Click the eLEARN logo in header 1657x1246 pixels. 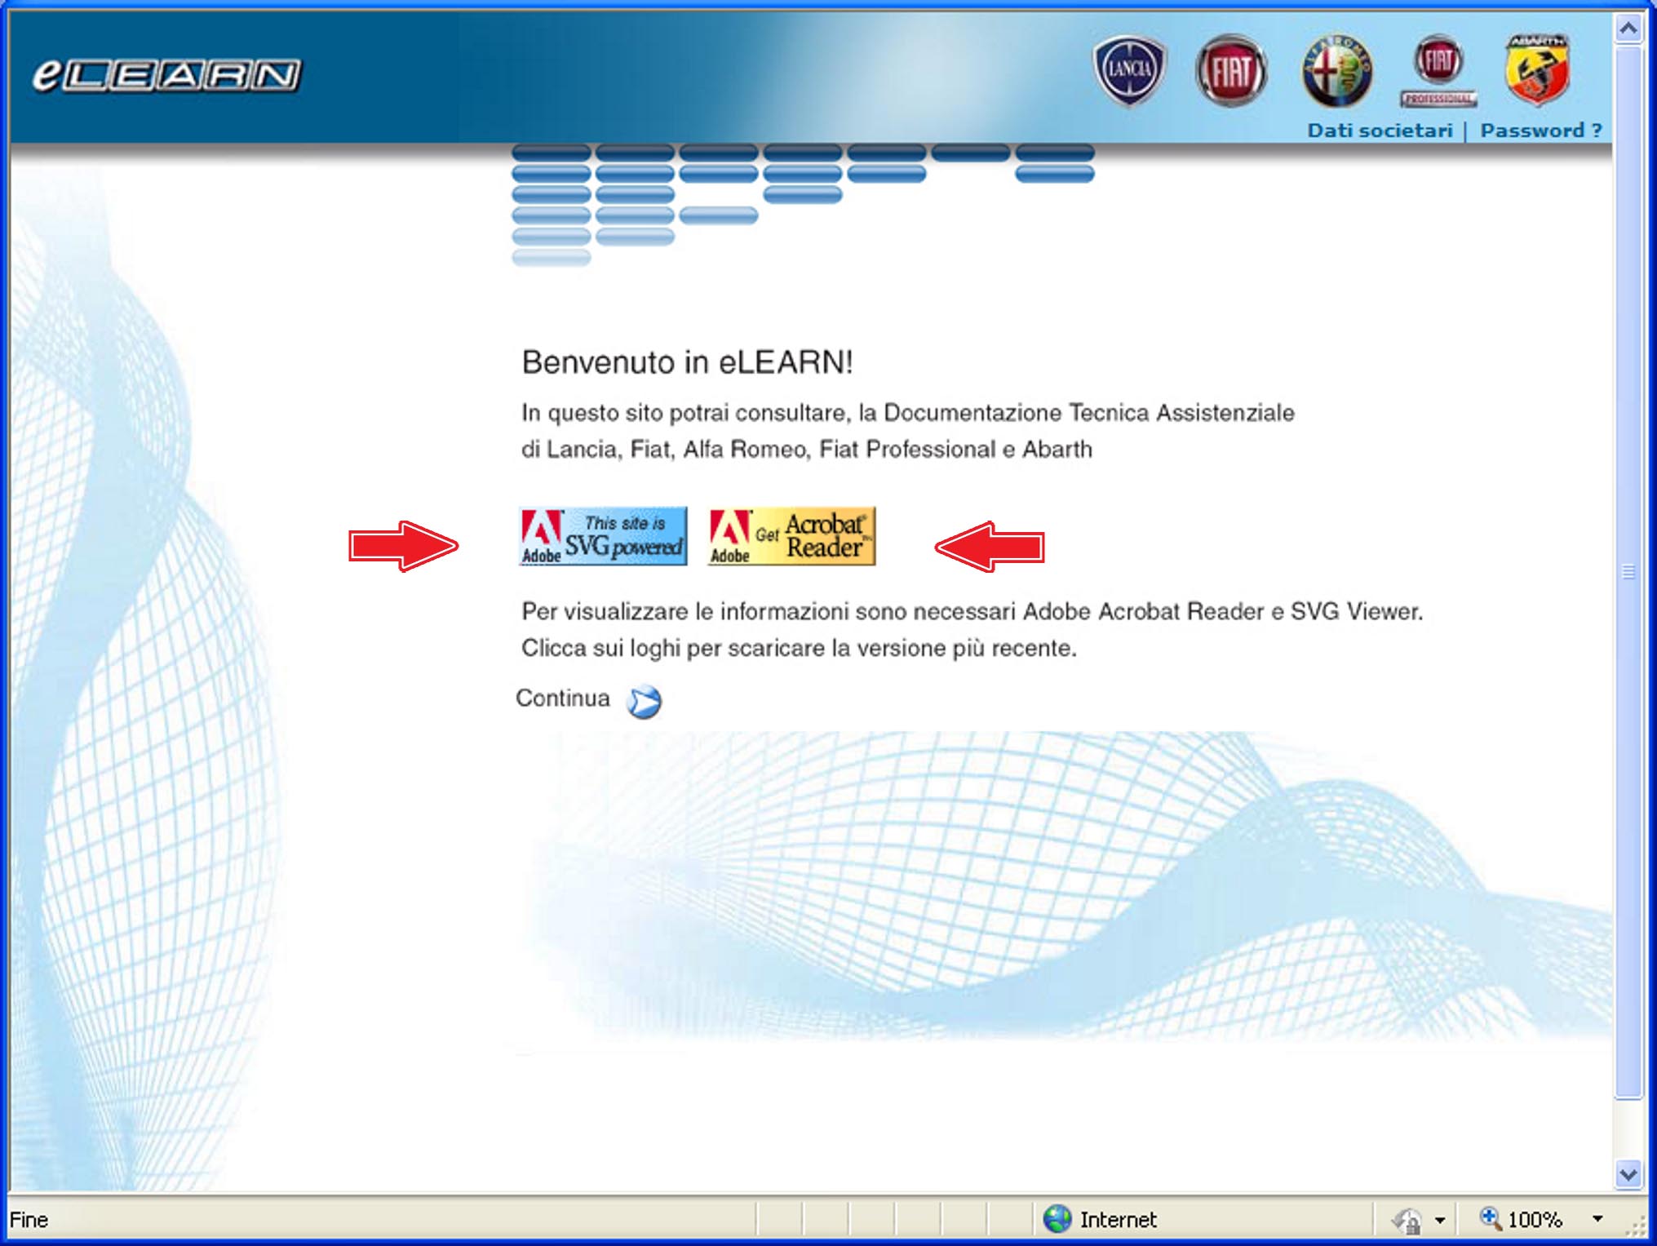[166, 75]
